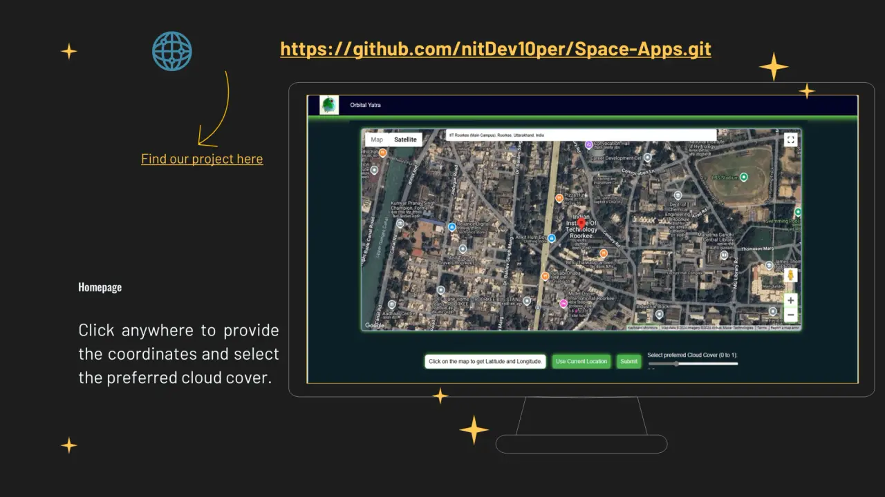Click the Use Current Location button
Image resolution: width=885 pixels, height=497 pixels.
581,362
